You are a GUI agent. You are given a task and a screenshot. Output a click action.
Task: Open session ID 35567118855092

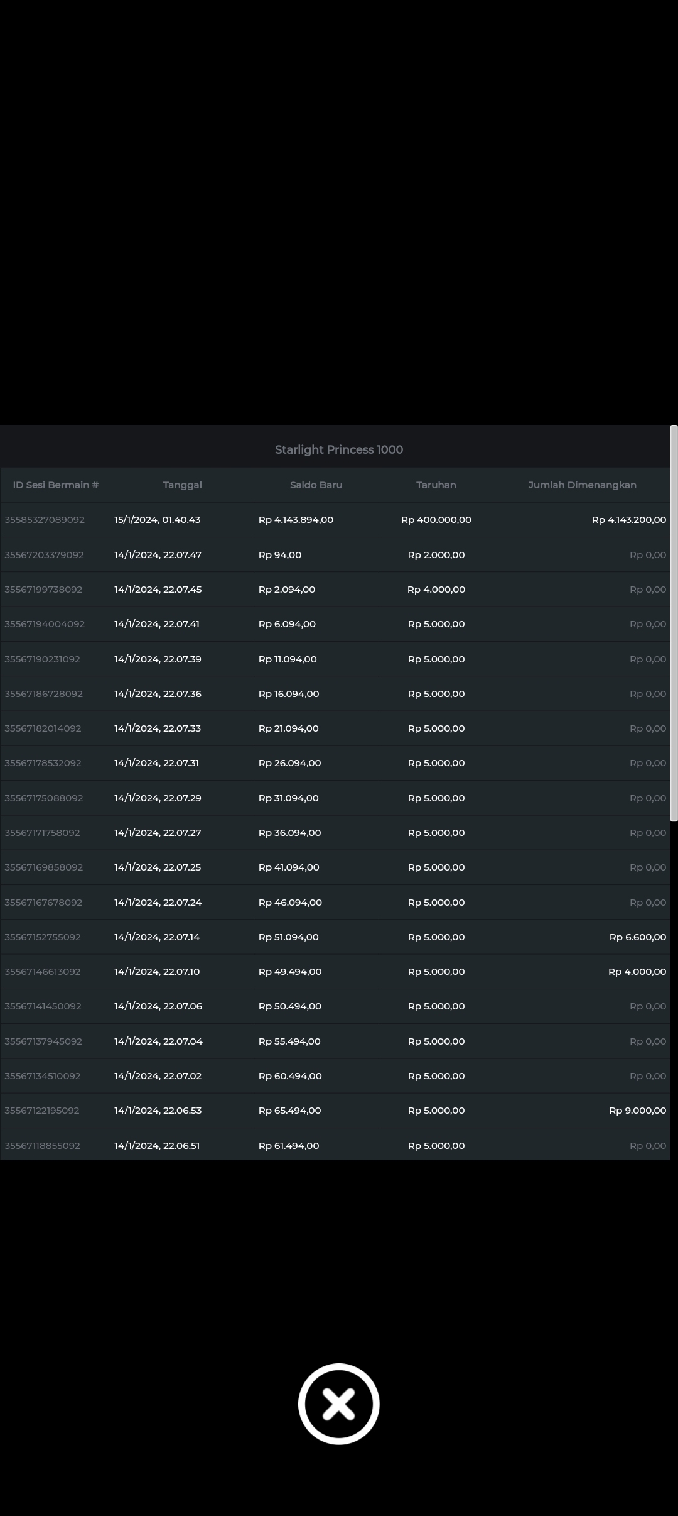pos(42,1145)
